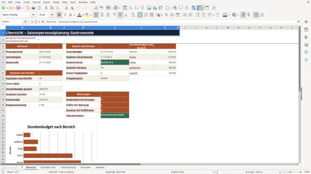The image size is (311, 174).
Task: Open the Tools menu
Action: (73, 2)
